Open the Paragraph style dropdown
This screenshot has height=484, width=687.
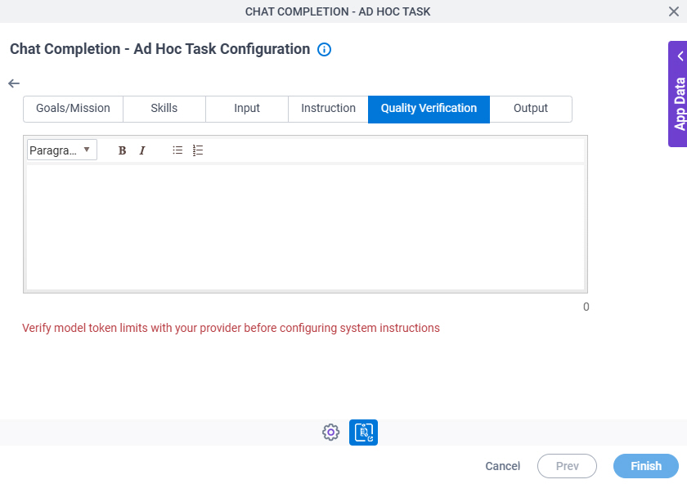click(x=62, y=150)
